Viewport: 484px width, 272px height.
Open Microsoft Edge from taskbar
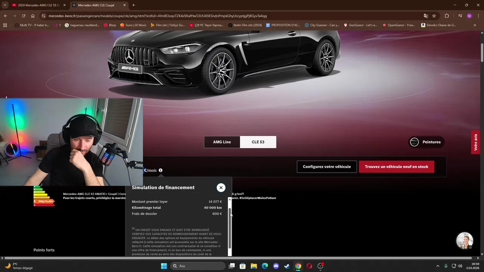[x=265, y=266]
